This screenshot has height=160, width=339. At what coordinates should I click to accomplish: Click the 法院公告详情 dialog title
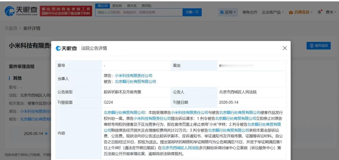(x=94, y=48)
